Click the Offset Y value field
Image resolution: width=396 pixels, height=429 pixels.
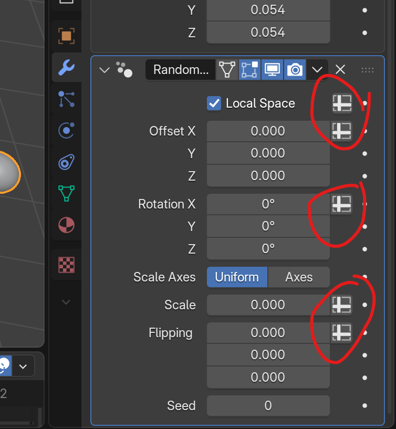pyautogui.click(x=268, y=153)
